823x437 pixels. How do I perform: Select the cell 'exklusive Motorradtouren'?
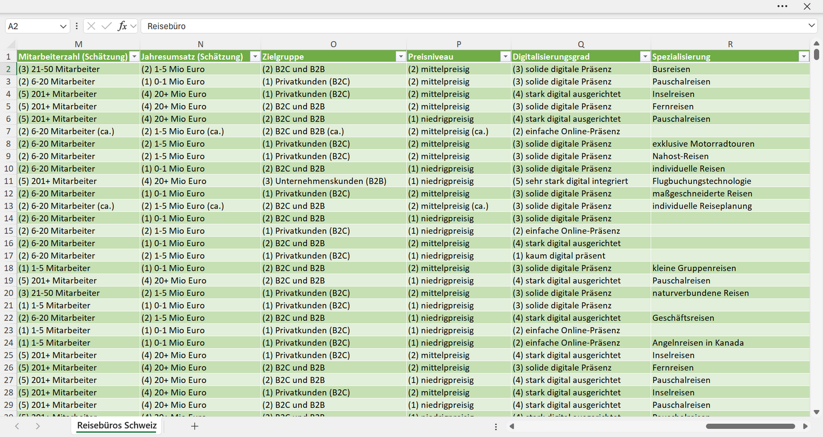point(730,144)
